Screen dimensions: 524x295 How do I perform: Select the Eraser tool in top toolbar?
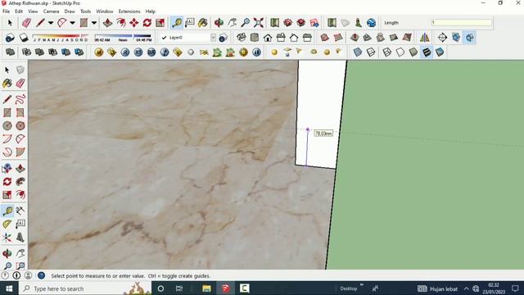click(26, 23)
